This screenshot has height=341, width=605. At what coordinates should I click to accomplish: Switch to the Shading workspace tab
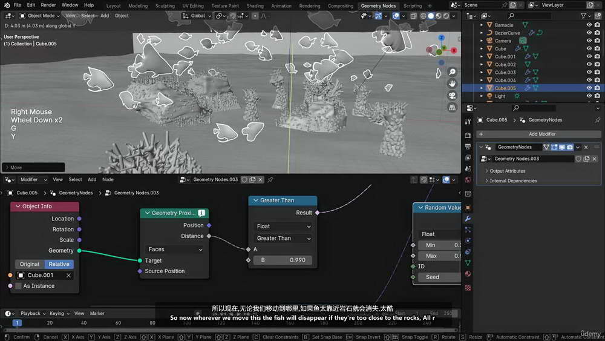coord(255,6)
